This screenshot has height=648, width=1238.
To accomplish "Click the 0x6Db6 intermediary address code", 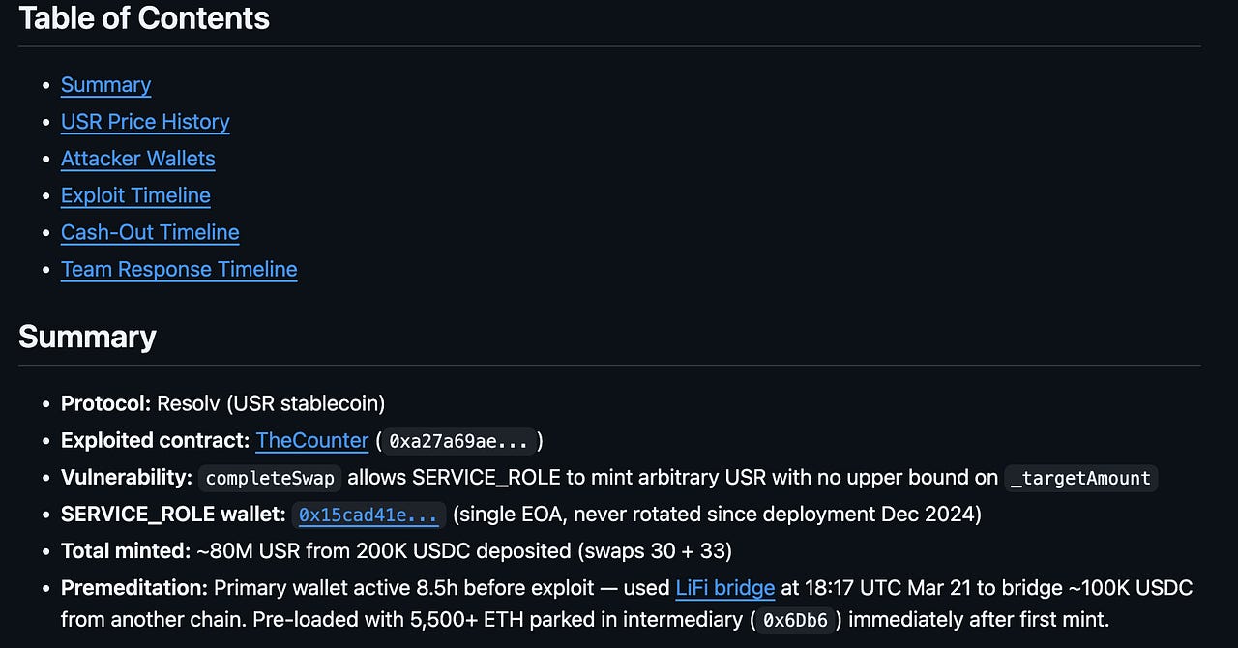I will (795, 619).
